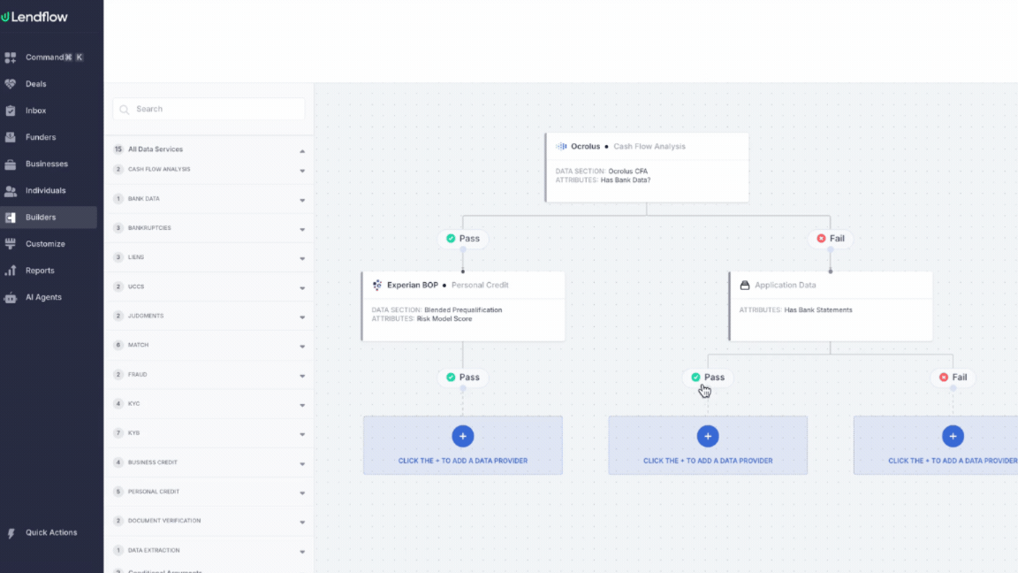Expand Document Verification category arrow
This screenshot has height=573, width=1018.
tap(302, 523)
